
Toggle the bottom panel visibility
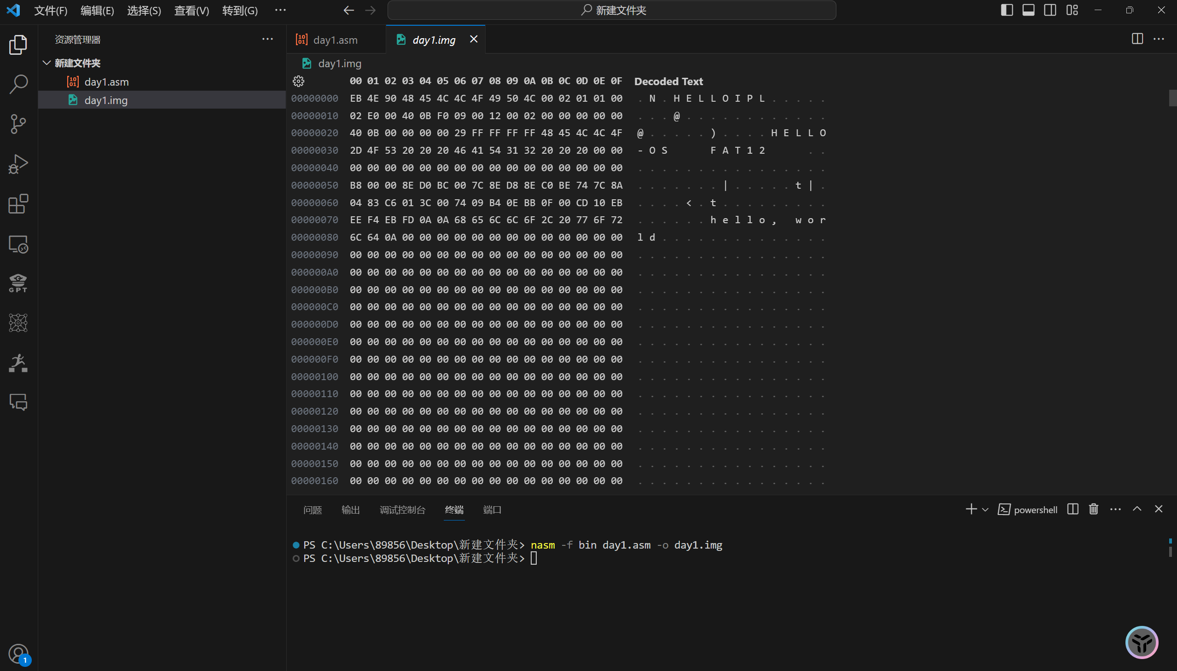1029,10
